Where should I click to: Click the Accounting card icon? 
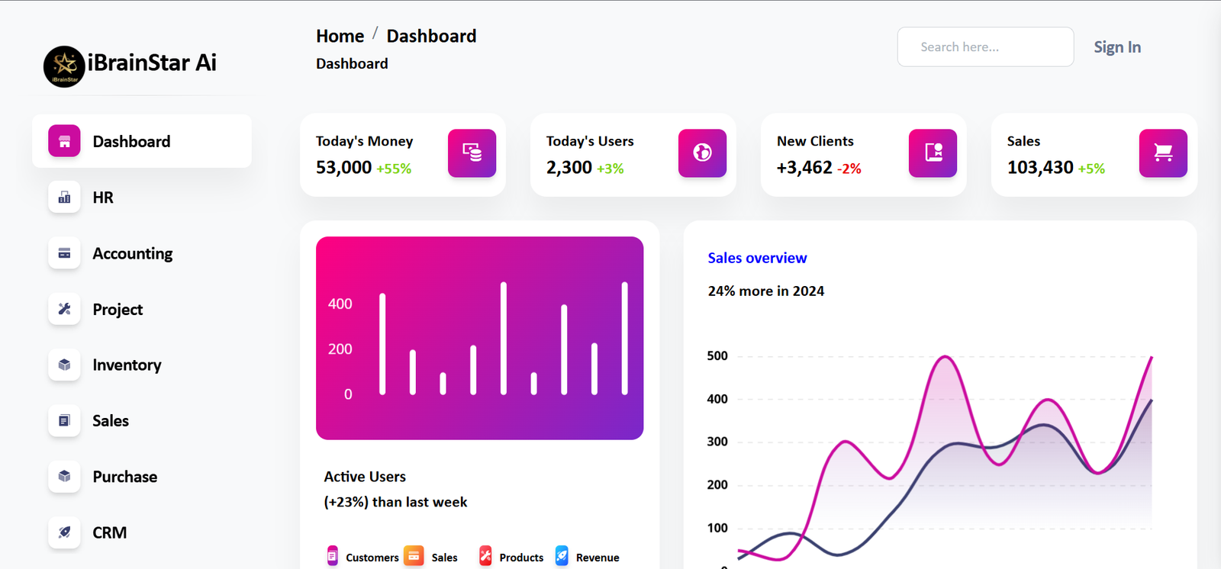[x=64, y=253]
